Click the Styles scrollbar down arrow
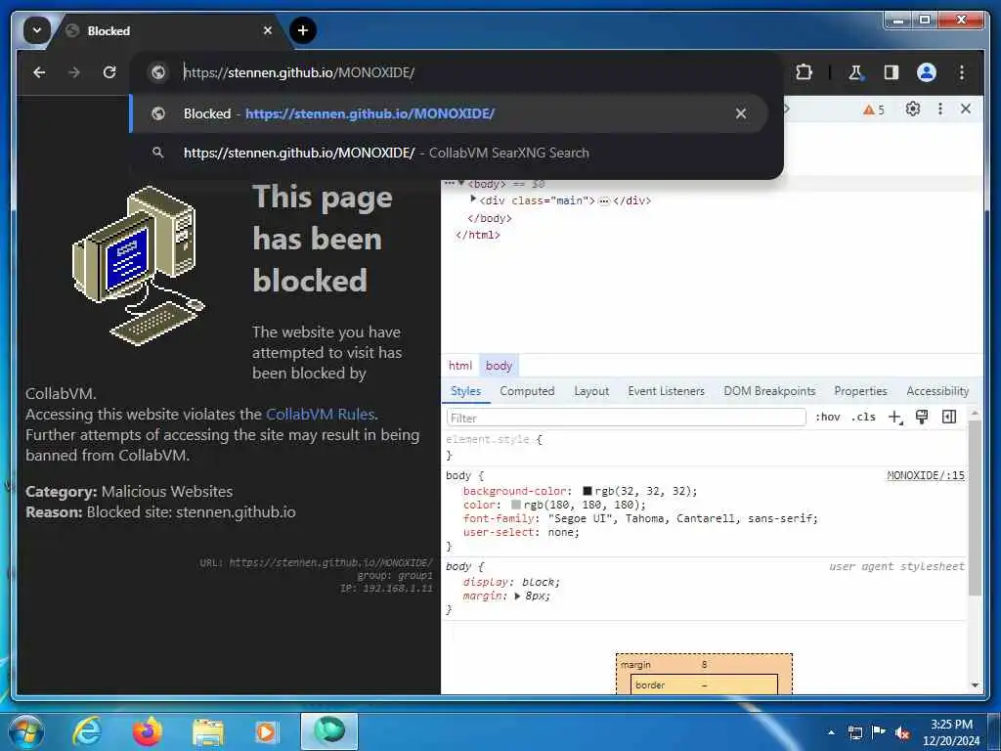The image size is (1001, 751). [975, 685]
